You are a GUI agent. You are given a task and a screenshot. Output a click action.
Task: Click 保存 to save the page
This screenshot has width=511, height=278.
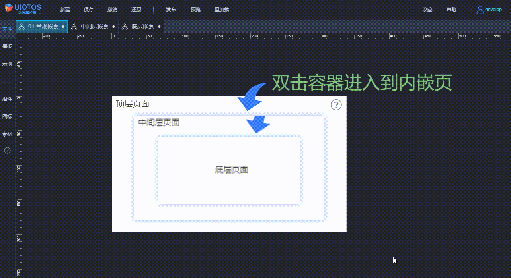pos(89,10)
